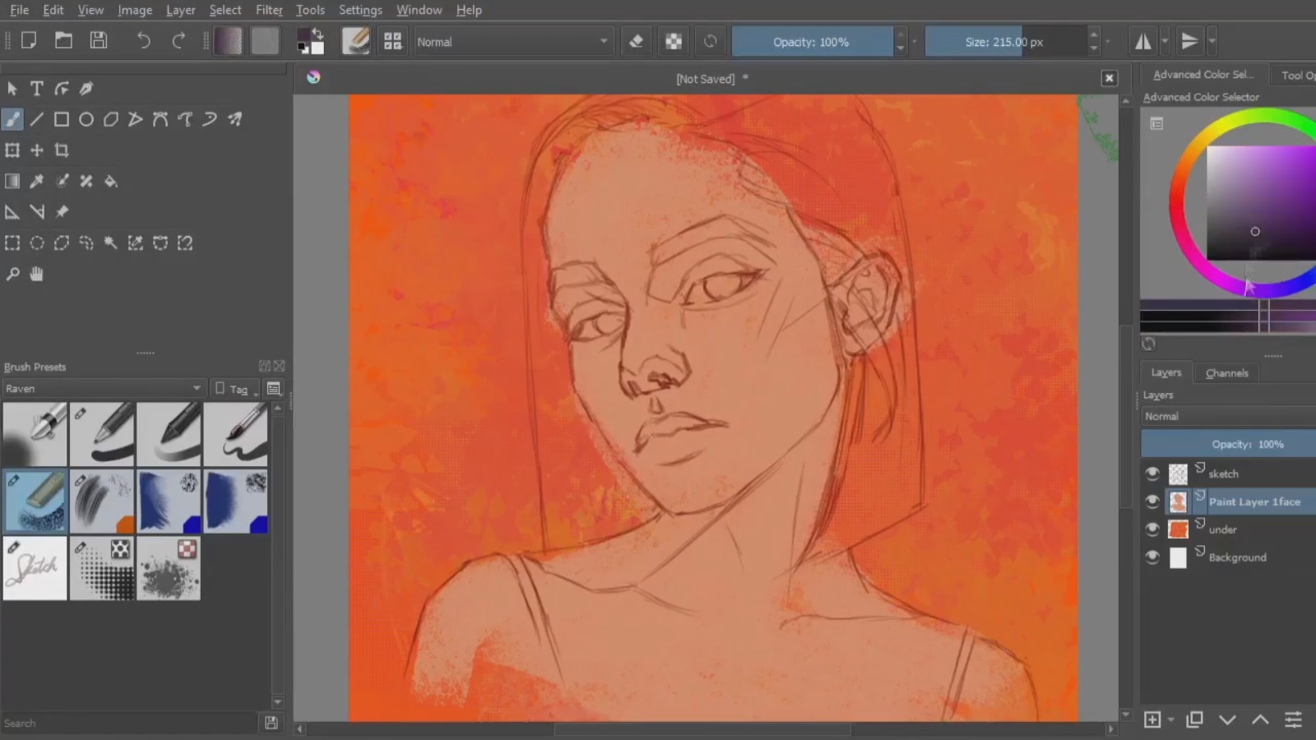Open the Settings menu
1316x740 pixels.
[x=360, y=10]
